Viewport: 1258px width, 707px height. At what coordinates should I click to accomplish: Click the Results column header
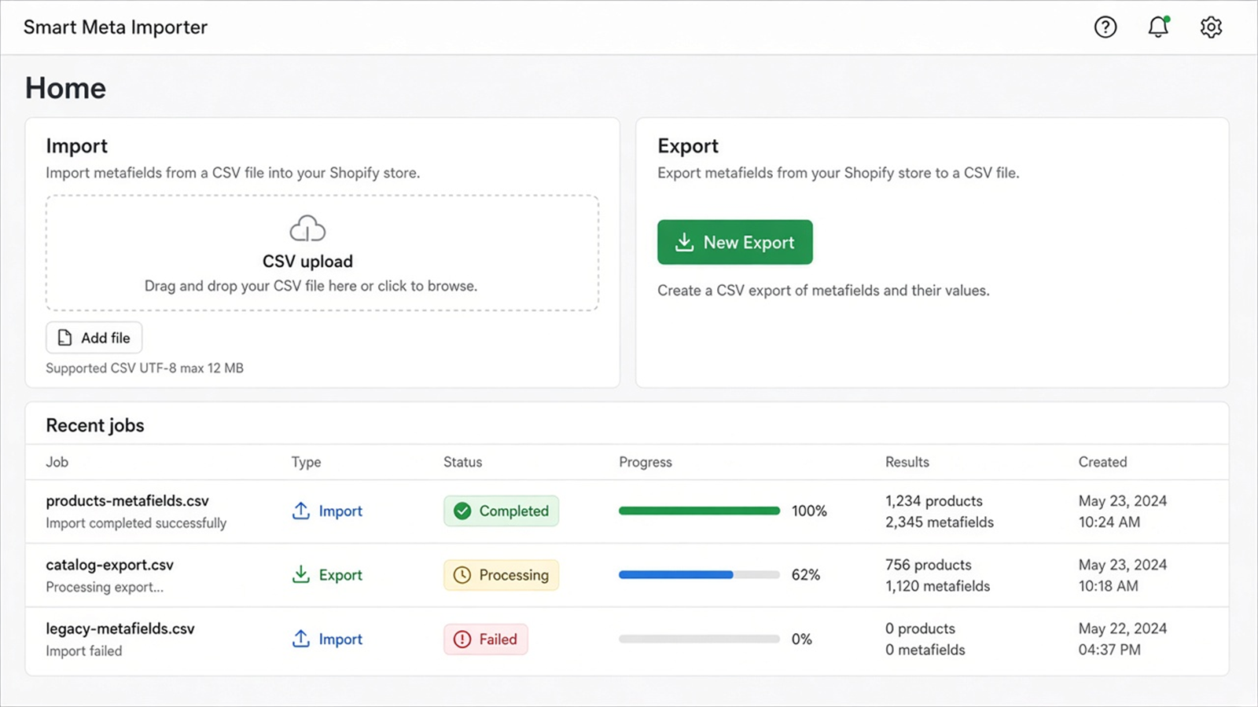click(x=907, y=462)
